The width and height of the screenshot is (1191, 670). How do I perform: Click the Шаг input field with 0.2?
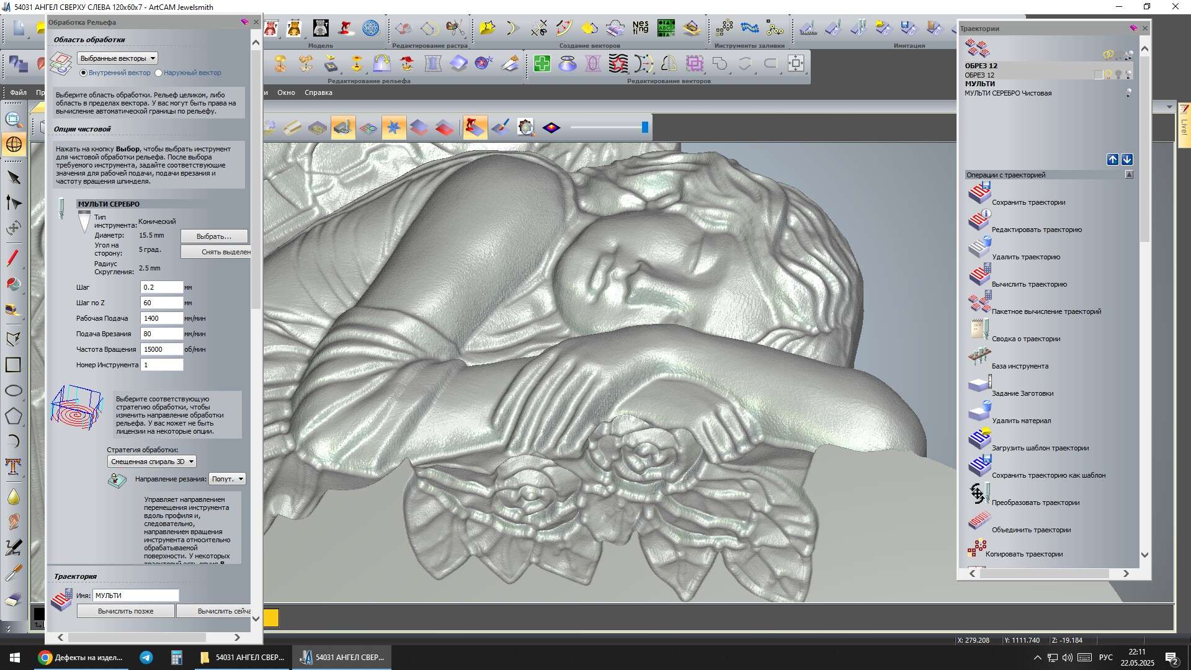pyautogui.click(x=162, y=287)
